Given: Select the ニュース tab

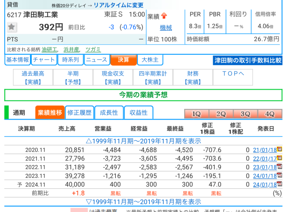Looking at the screenshot, I should click(97, 60).
